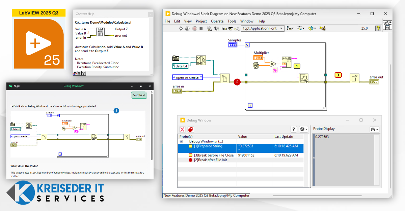Click the Last Update column header
Viewport: 405px width, 211px height.
click(288, 137)
